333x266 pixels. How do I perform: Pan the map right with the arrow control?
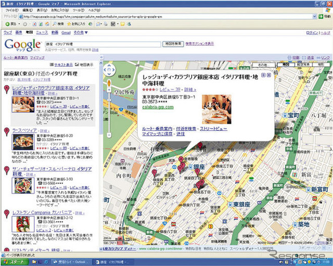[x=113, y=70]
